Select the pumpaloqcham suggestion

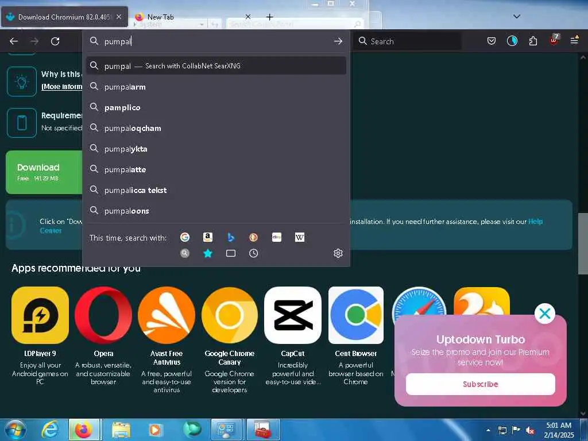click(216, 128)
